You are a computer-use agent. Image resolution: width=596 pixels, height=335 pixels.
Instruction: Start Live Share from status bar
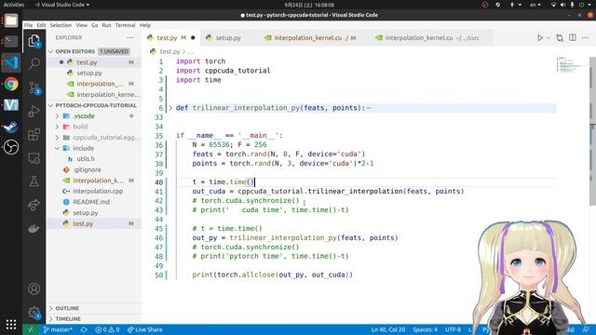coord(145,329)
